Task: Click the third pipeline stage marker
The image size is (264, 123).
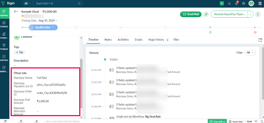Action: [120, 27]
